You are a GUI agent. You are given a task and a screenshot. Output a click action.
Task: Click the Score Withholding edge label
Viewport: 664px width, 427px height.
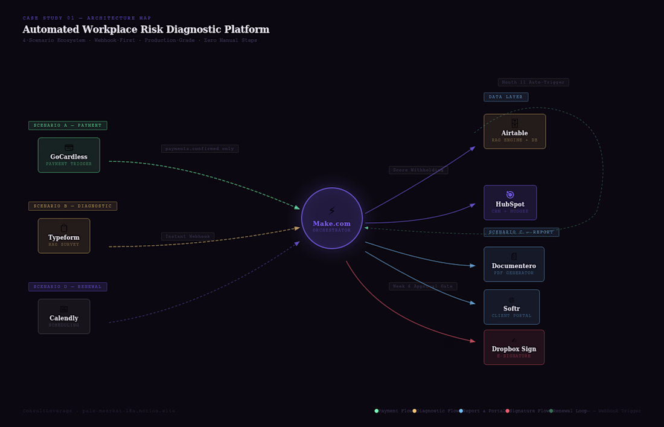click(x=418, y=170)
